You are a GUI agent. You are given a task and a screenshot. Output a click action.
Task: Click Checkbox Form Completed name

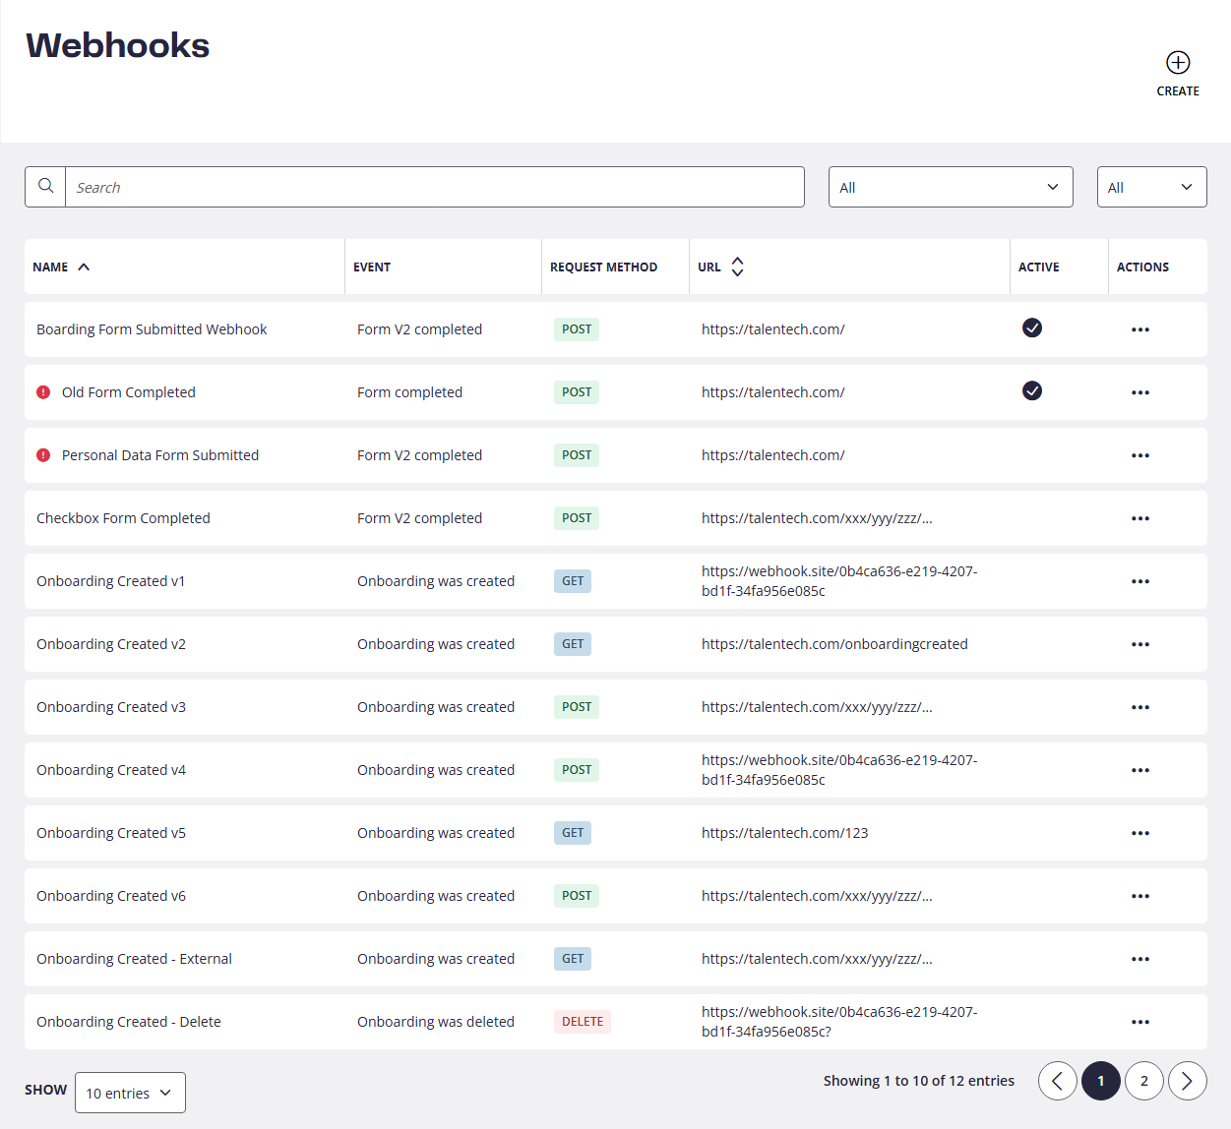point(123,518)
